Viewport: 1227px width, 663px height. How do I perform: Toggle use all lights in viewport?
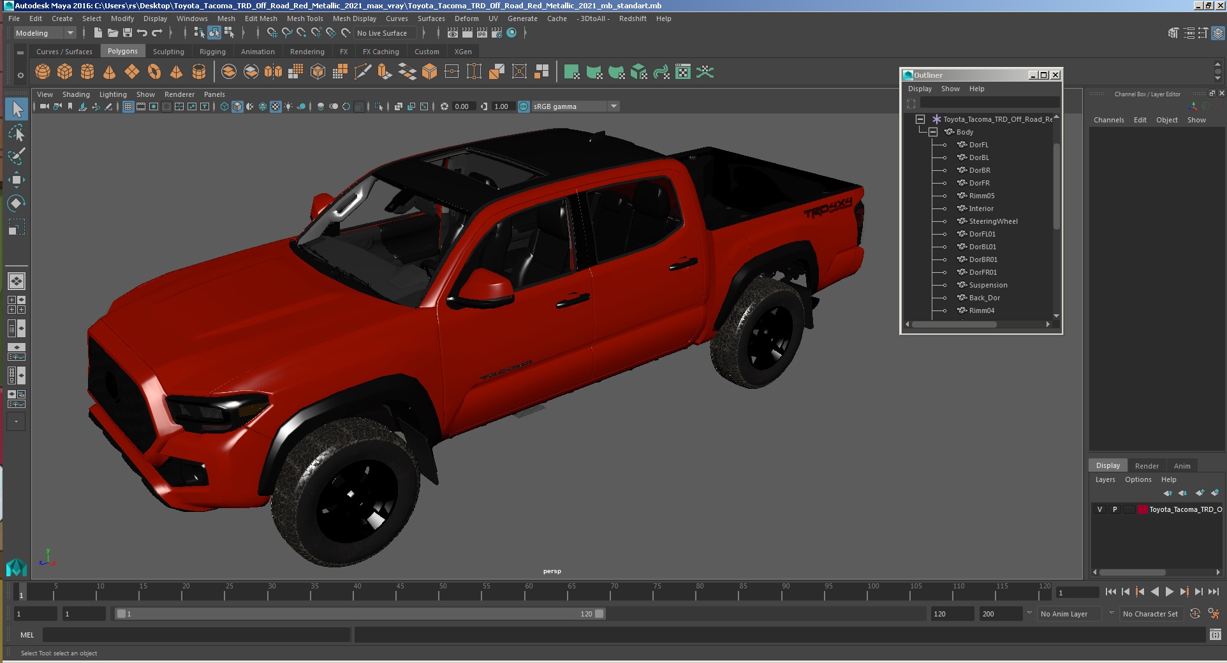[x=289, y=106]
